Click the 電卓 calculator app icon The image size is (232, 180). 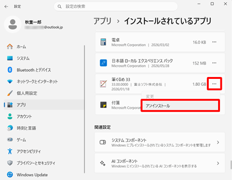coord(103,42)
